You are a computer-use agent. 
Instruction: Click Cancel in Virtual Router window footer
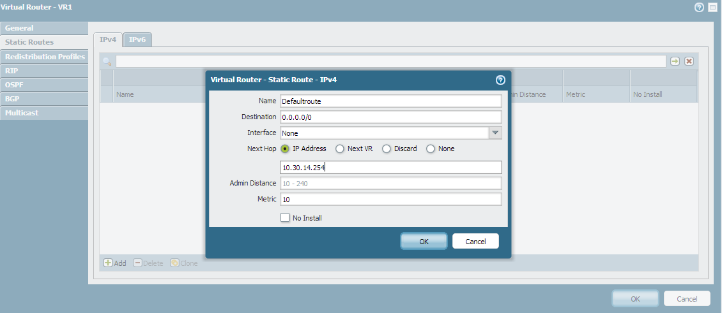(x=687, y=299)
